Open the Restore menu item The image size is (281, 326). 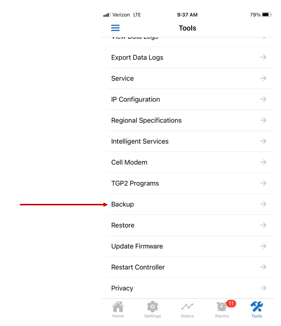pyautogui.click(x=191, y=225)
